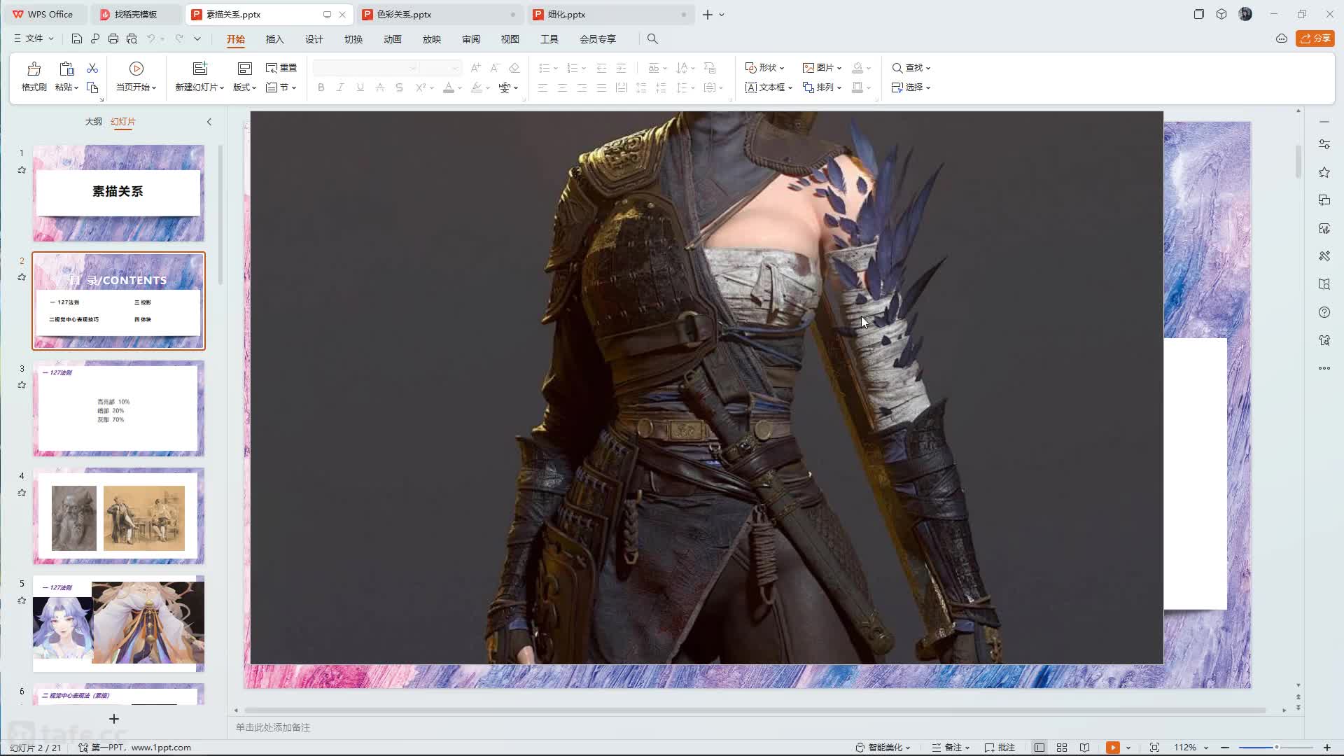Viewport: 1344px width, 756px height.
Task: Toggle Italic formatting
Action: [341, 87]
